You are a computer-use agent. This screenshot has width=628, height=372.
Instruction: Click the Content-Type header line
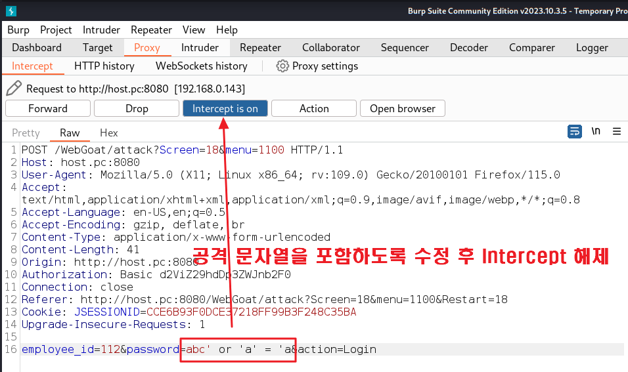coord(176,238)
